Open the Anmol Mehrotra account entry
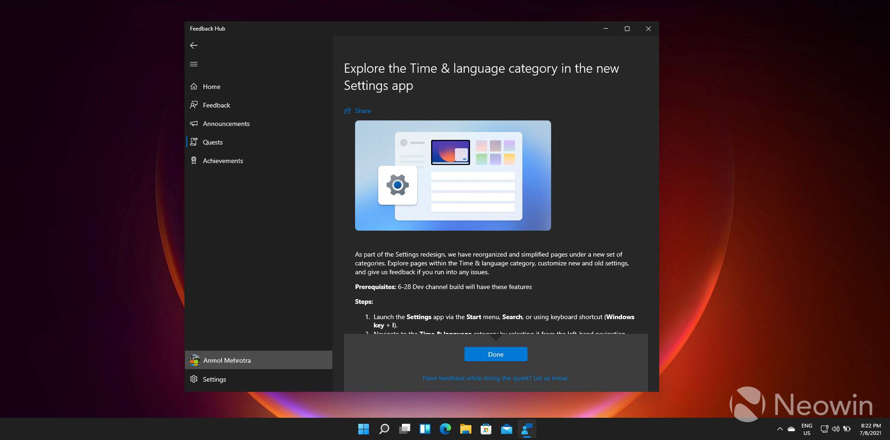The image size is (890, 440). pyautogui.click(x=258, y=360)
